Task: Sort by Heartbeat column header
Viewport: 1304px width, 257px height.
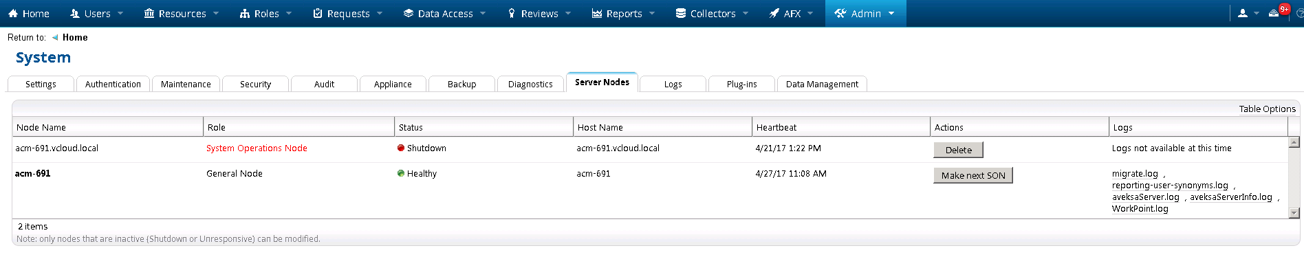Action: pos(841,127)
